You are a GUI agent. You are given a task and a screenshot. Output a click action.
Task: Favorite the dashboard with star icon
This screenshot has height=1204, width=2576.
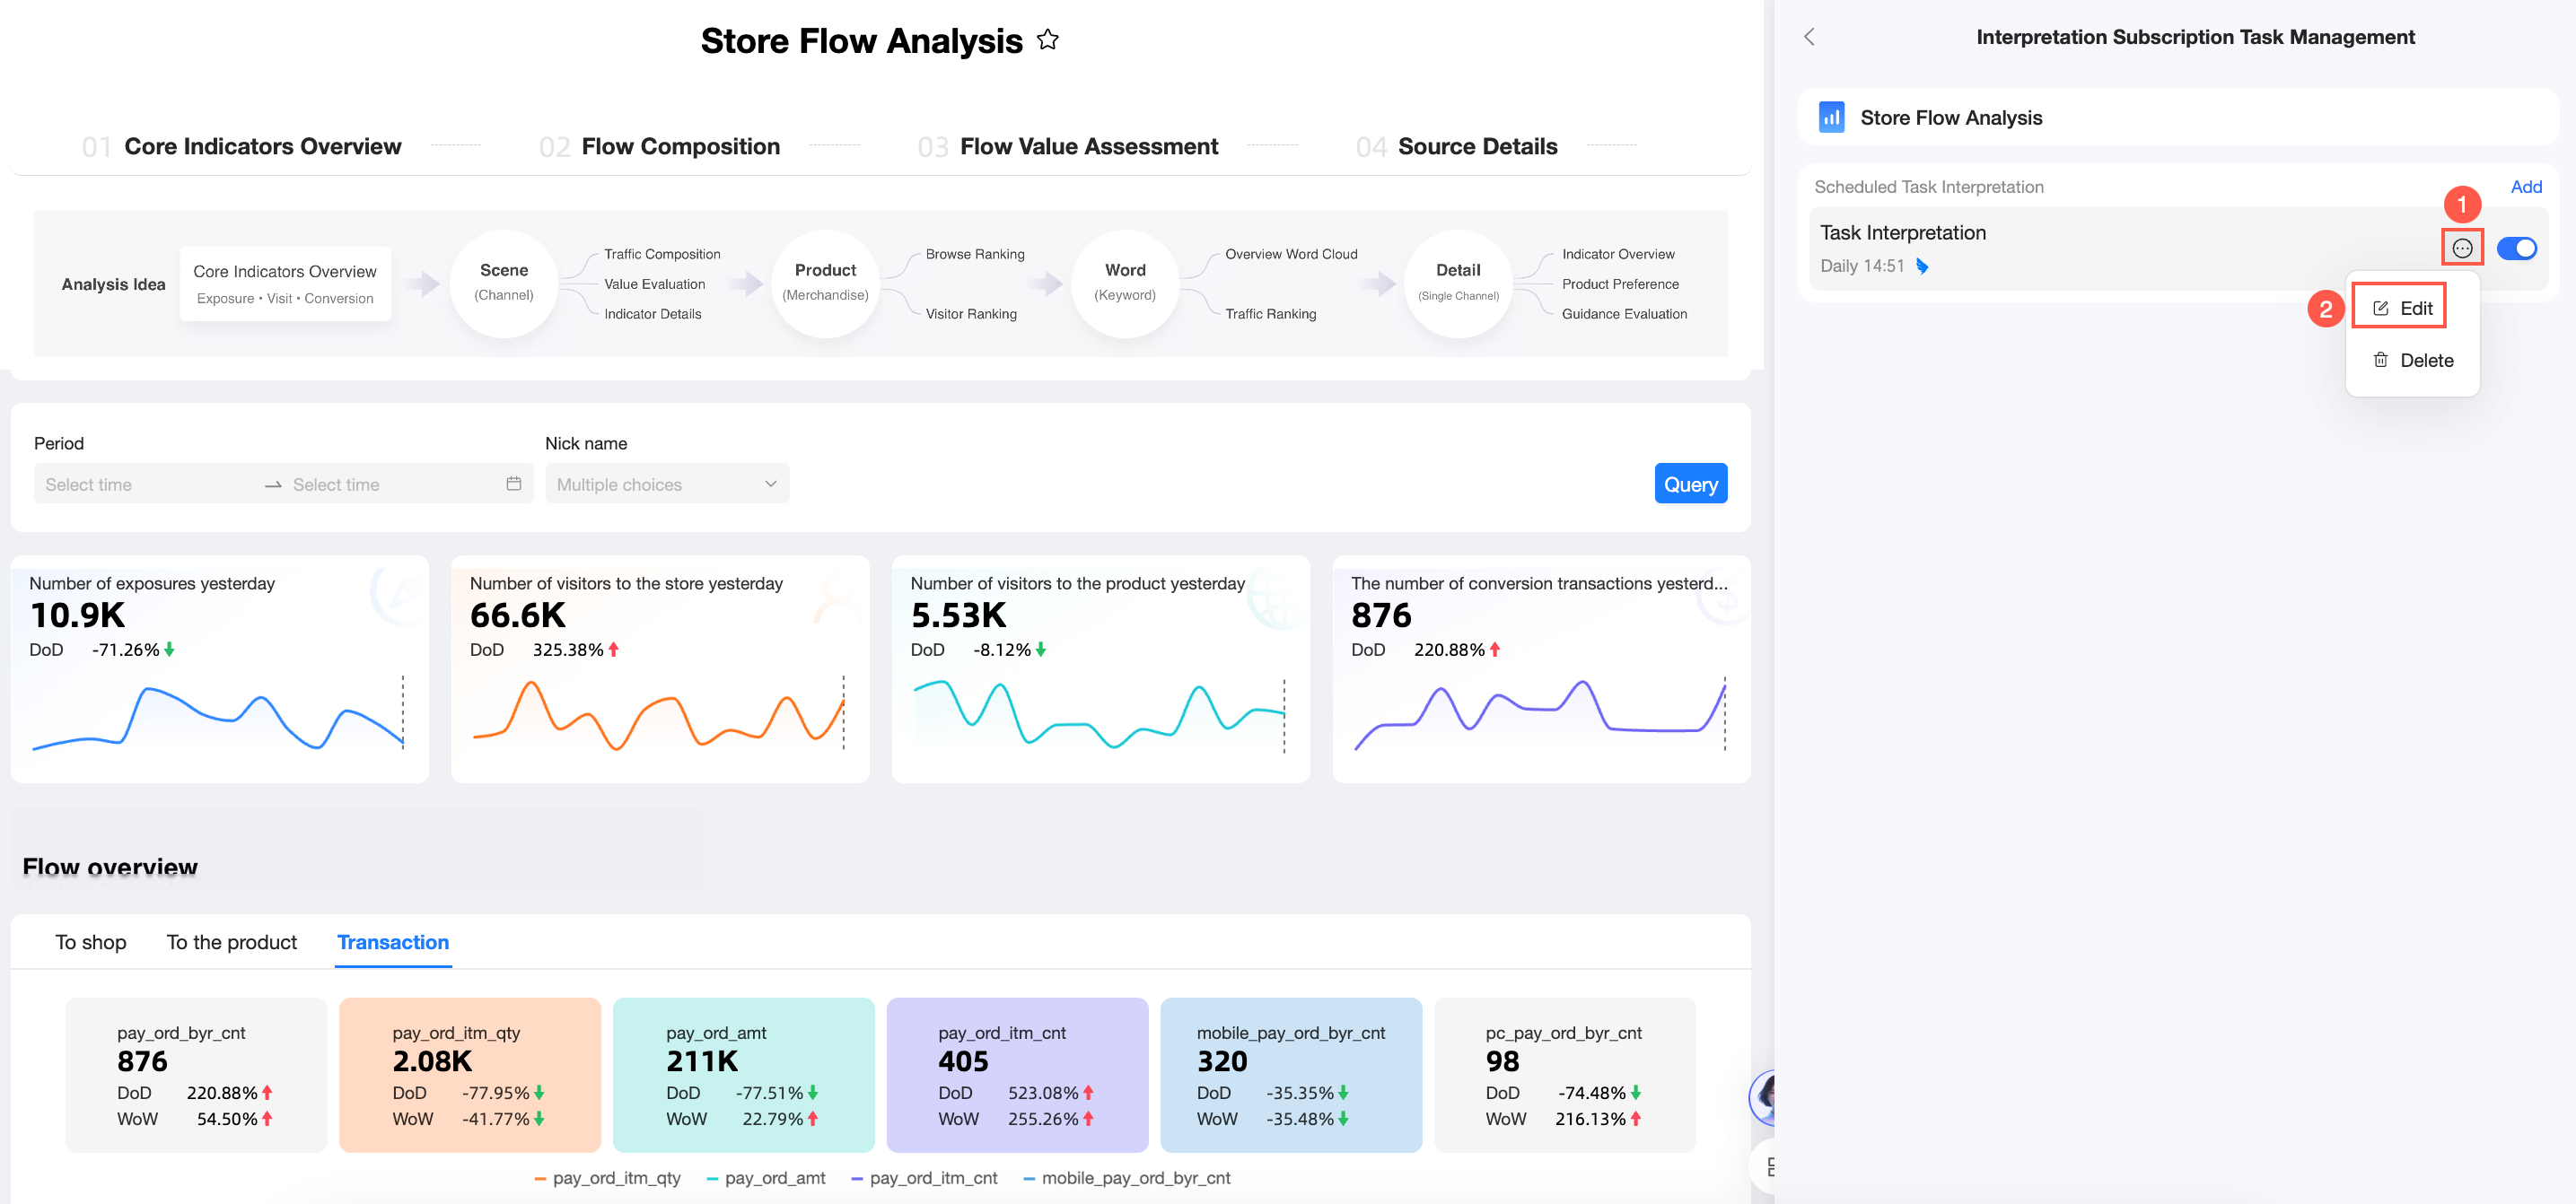tap(1047, 40)
